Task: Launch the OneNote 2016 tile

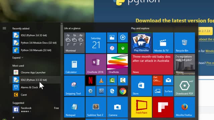Action: [96, 64]
